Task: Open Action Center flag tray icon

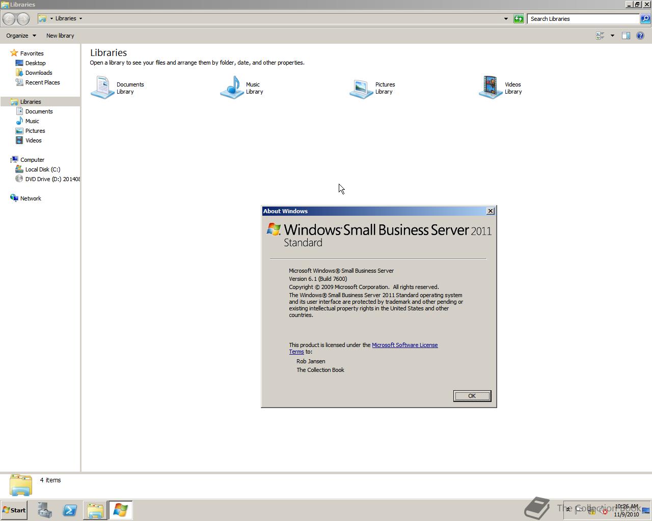Action: 580,510
